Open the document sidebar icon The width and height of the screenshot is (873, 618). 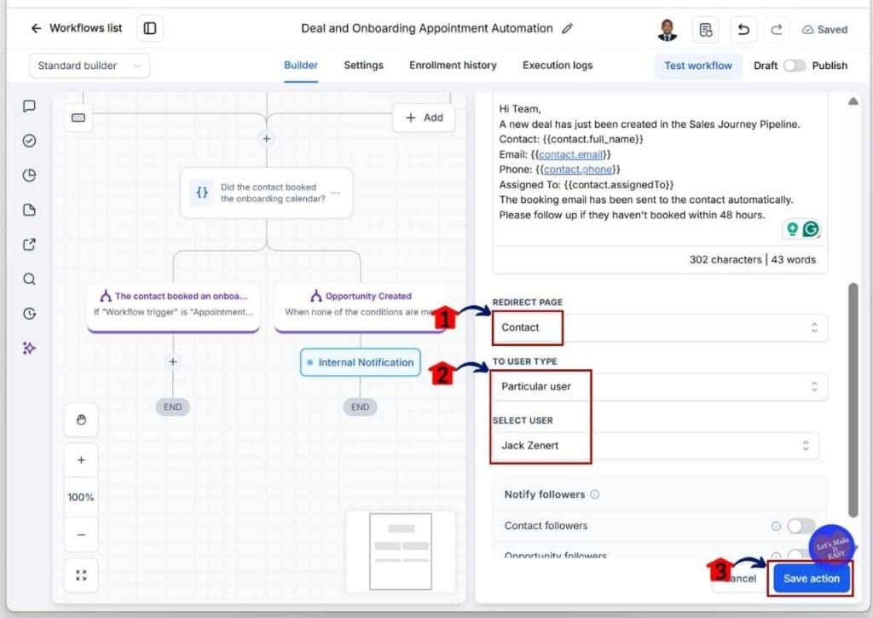click(x=30, y=210)
